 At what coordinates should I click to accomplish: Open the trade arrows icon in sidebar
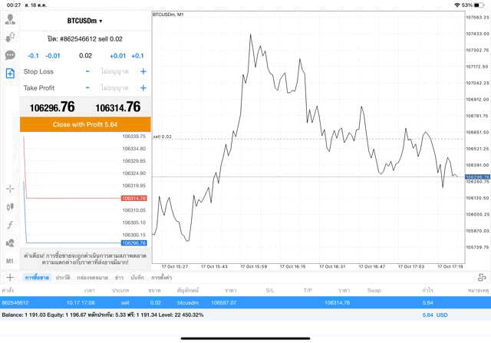click(x=10, y=37)
